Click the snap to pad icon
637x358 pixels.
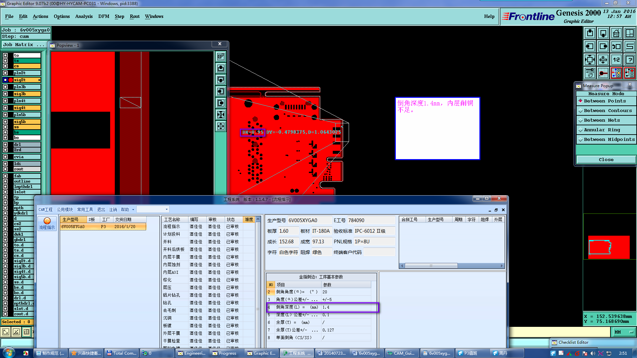(x=603, y=73)
